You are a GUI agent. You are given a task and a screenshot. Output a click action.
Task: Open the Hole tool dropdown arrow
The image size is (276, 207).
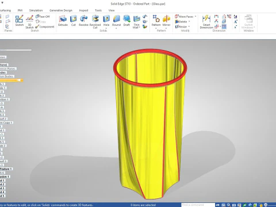[x=106, y=28]
